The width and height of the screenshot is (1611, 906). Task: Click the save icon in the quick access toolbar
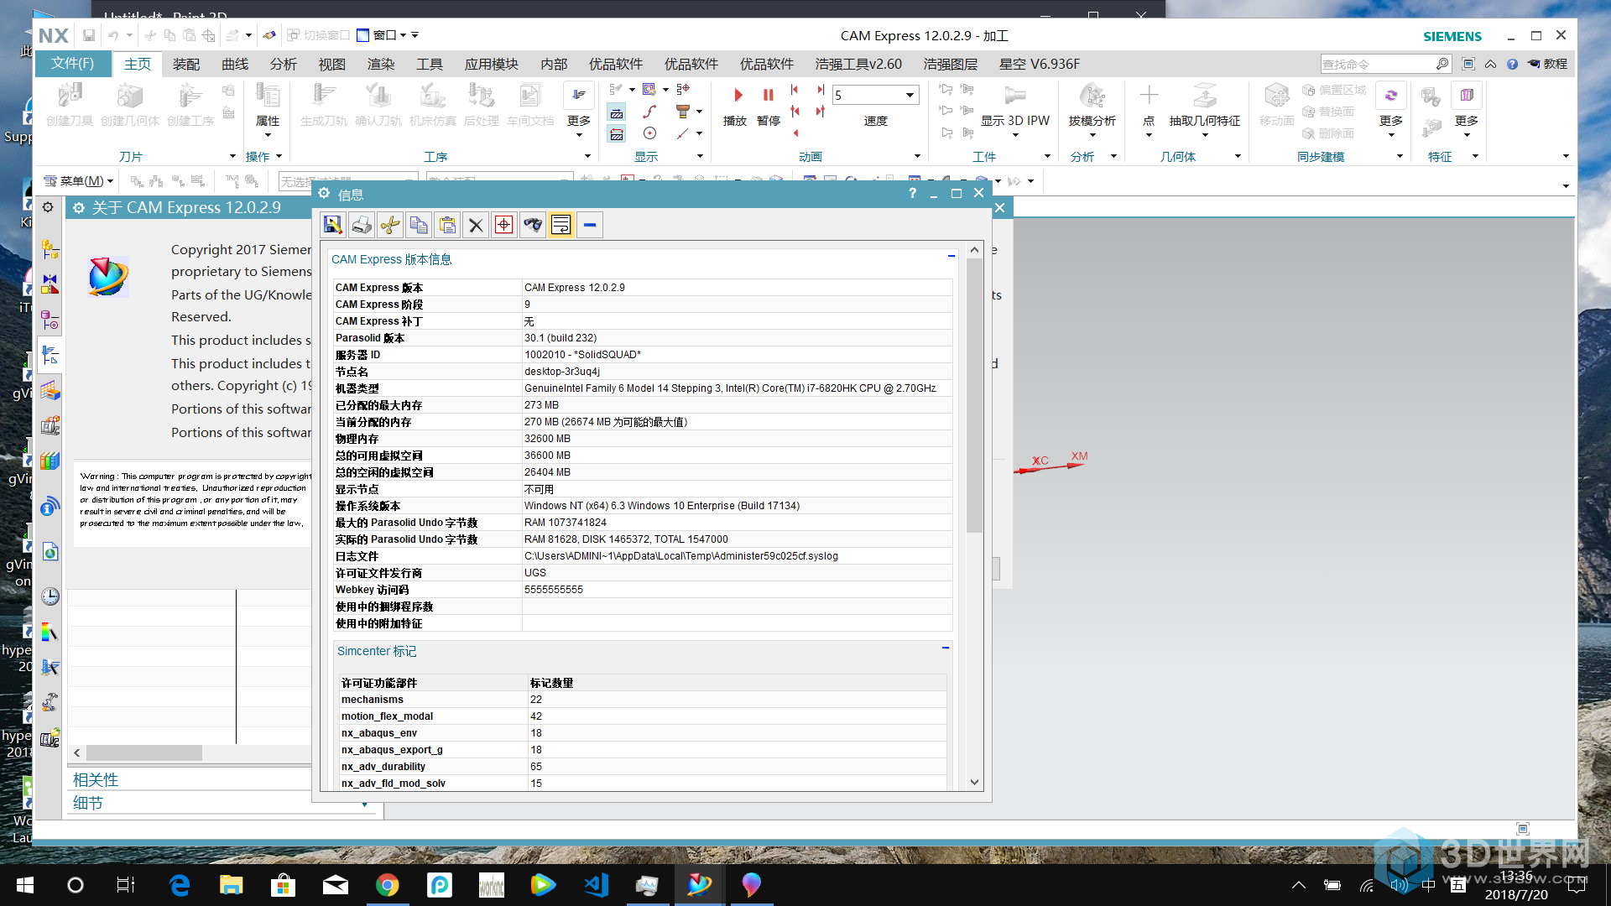tap(89, 35)
